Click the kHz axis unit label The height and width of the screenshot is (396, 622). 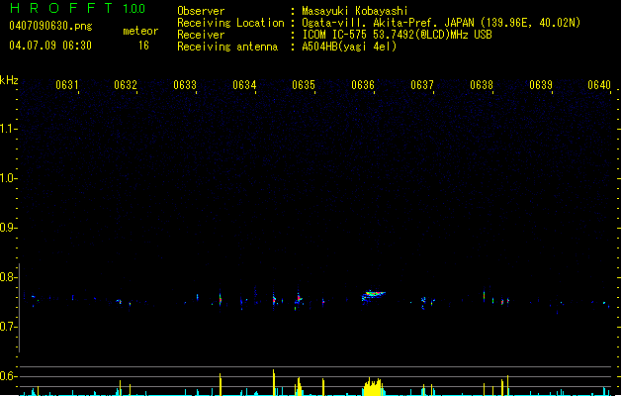[x=9, y=80]
